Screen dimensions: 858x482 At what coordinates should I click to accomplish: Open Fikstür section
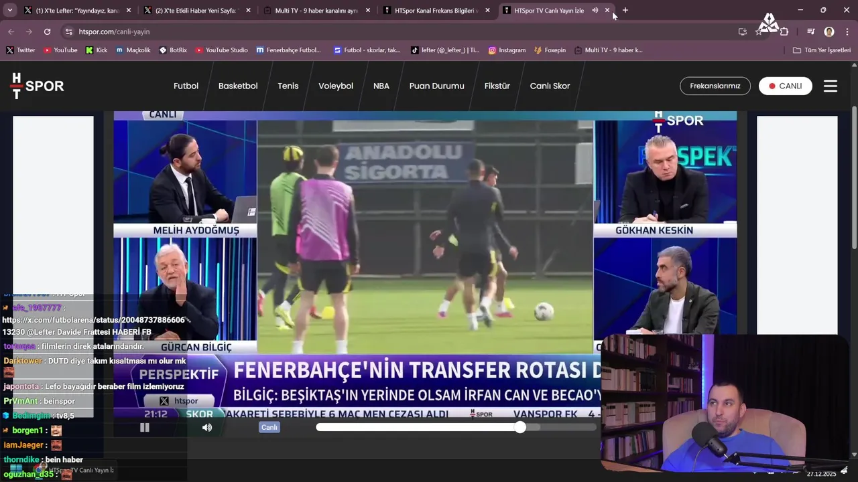pyautogui.click(x=497, y=86)
